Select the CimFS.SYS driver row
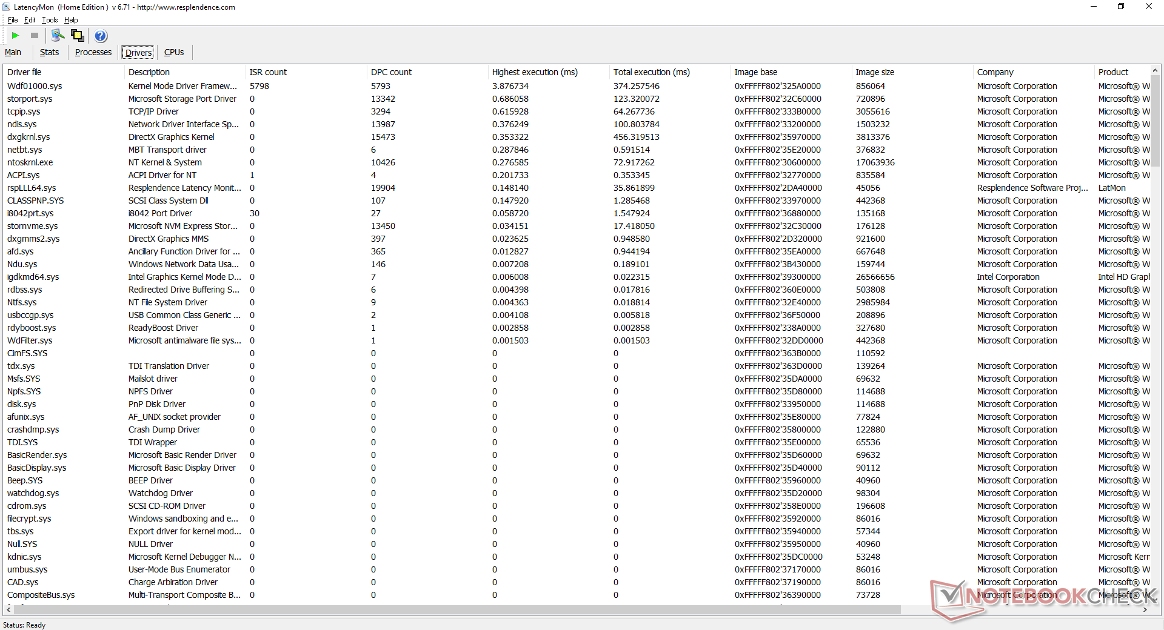The height and width of the screenshot is (630, 1164). click(576, 353)
